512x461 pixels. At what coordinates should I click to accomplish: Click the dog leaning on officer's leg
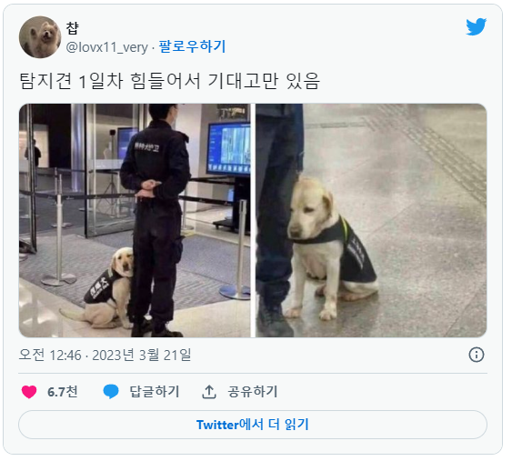[x=103, y=289]
